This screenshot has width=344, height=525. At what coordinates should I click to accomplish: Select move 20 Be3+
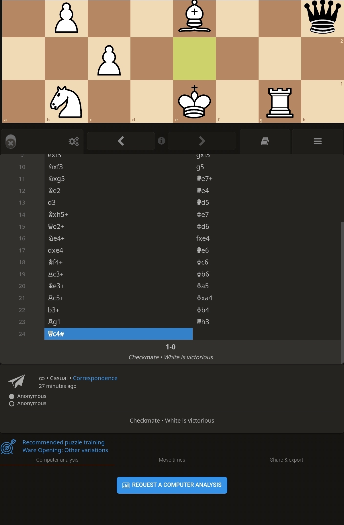(x=118, y=286)
